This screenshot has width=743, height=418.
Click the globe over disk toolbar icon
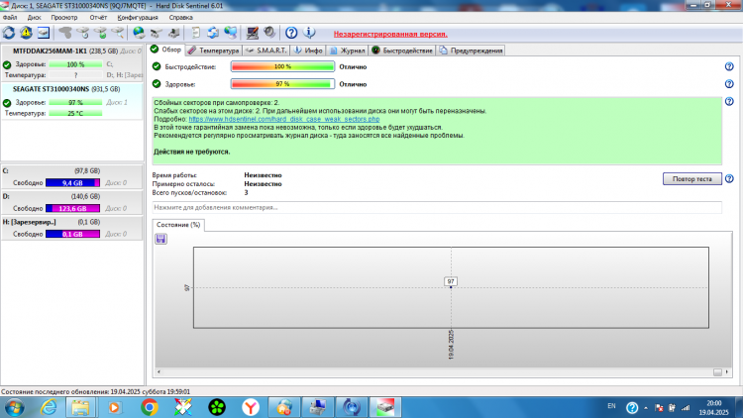coord(139,33)
